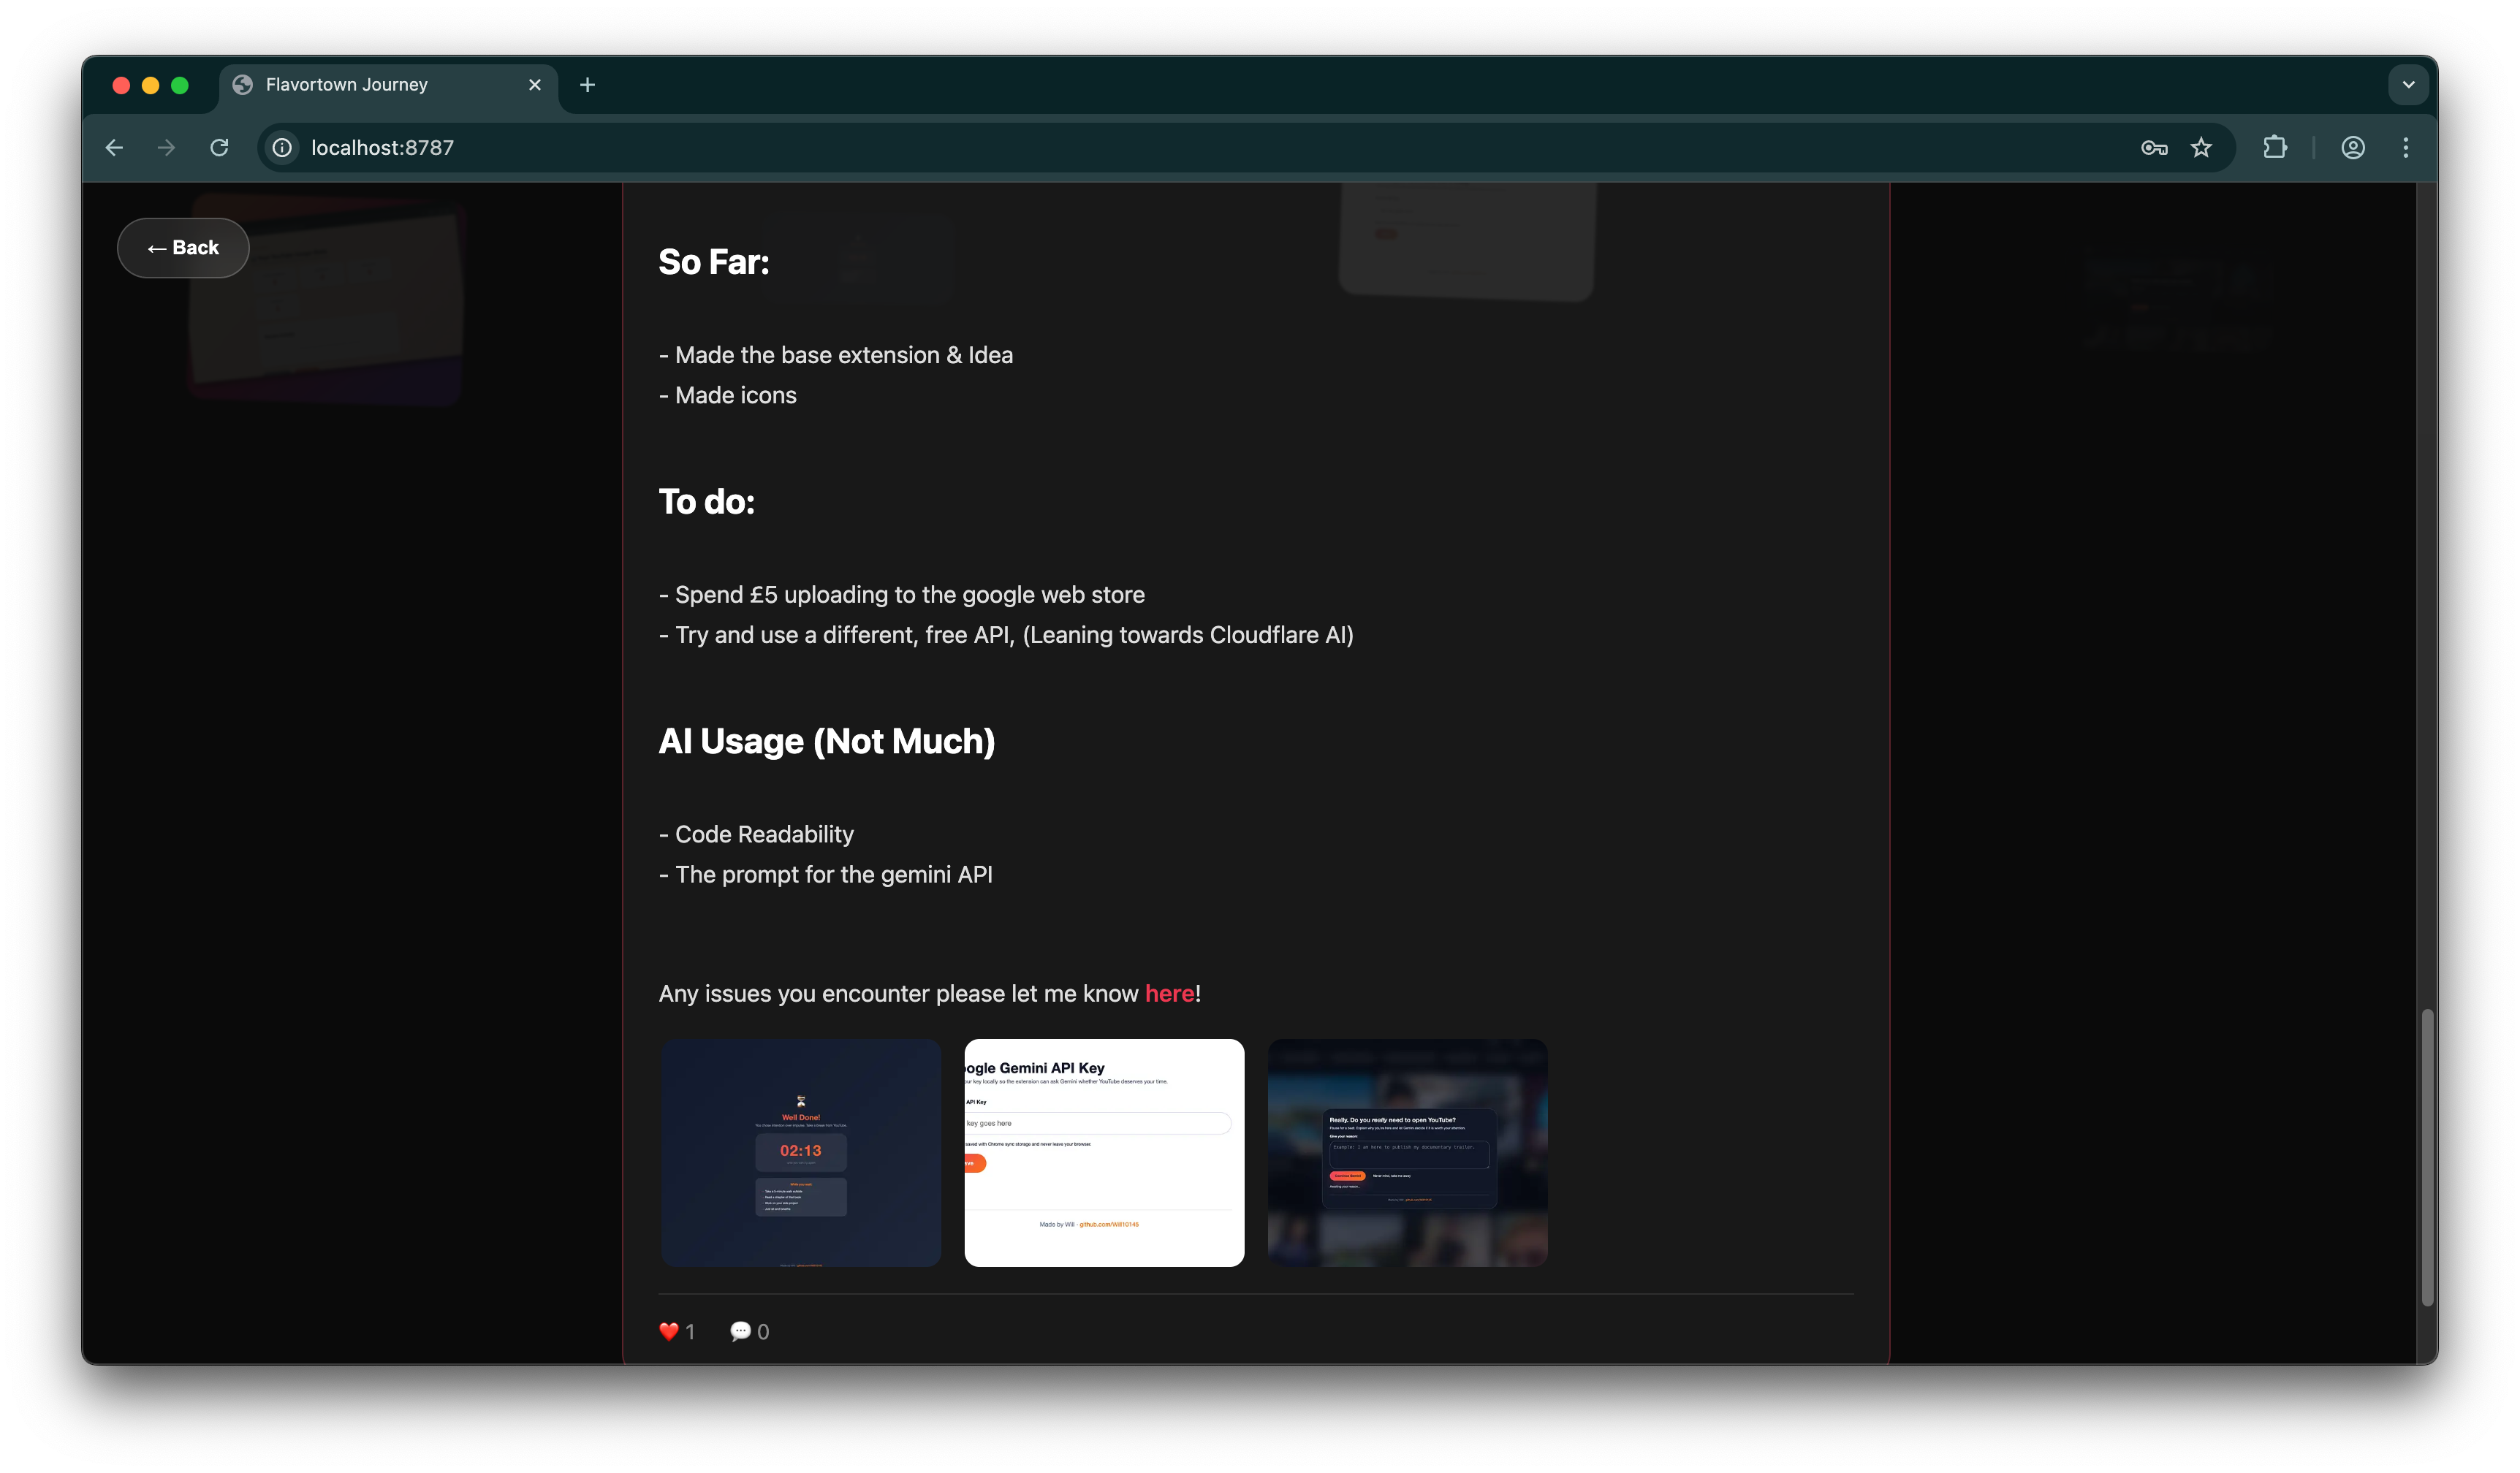
Task: Open the Gemini API Key screenshot thumbnail
Action: [x=1104, y=1153]
